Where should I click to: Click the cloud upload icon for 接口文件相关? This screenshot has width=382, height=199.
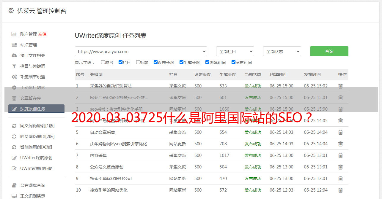[14, 55]
